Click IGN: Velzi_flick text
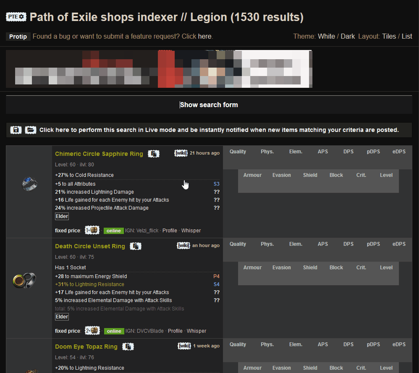 (x=141, y=231)
